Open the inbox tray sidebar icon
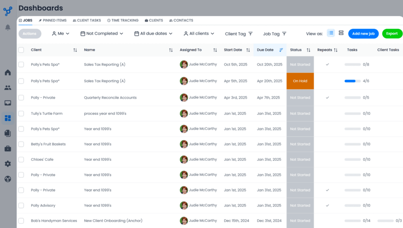Image resolution: width=403 pixels, height=228 pixels. [8, 103]
